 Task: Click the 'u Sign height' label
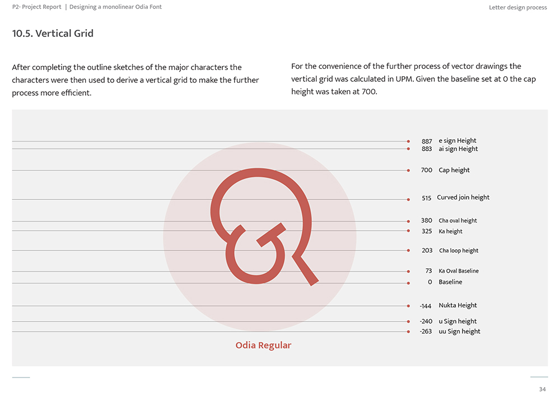[458, 322]
